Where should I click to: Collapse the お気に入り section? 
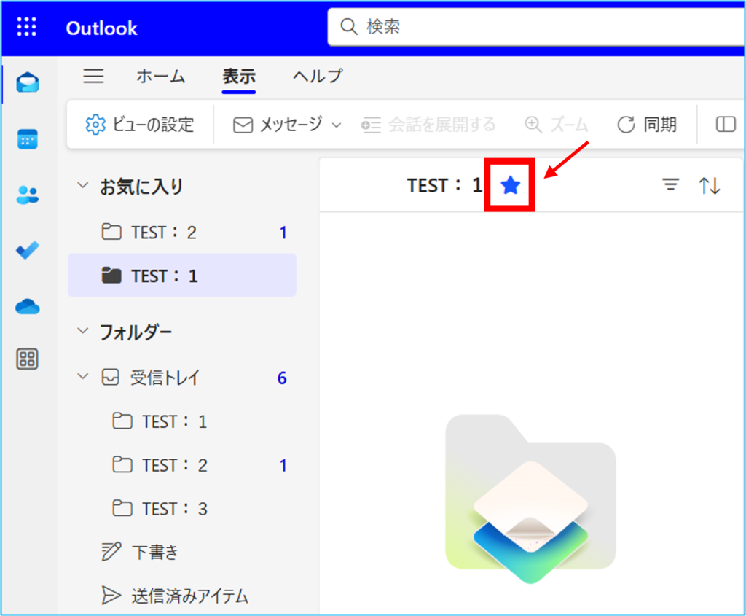pos(82,187)
